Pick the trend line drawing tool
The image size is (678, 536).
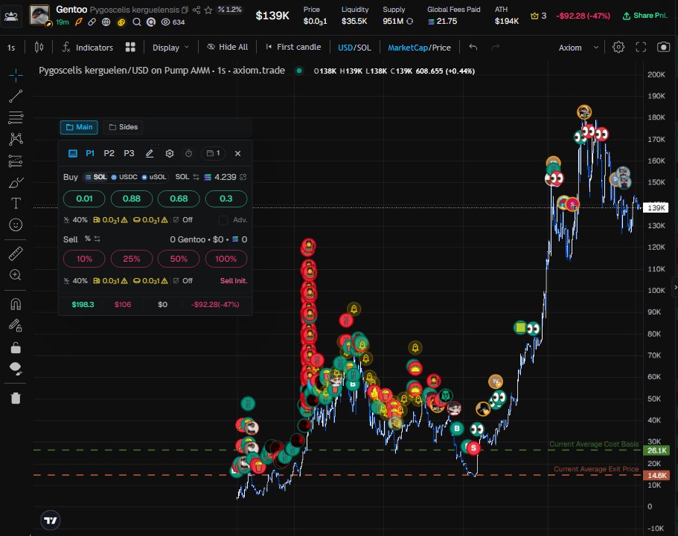[x=16, y=96]
